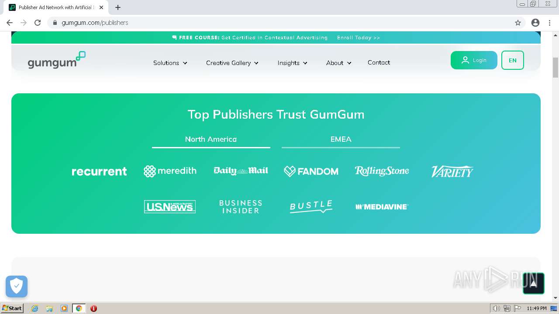Image resolution: width=559 pixels, height=314 pixels.
Task: Click the Meredith publisher logo
Action: [170, 171]
